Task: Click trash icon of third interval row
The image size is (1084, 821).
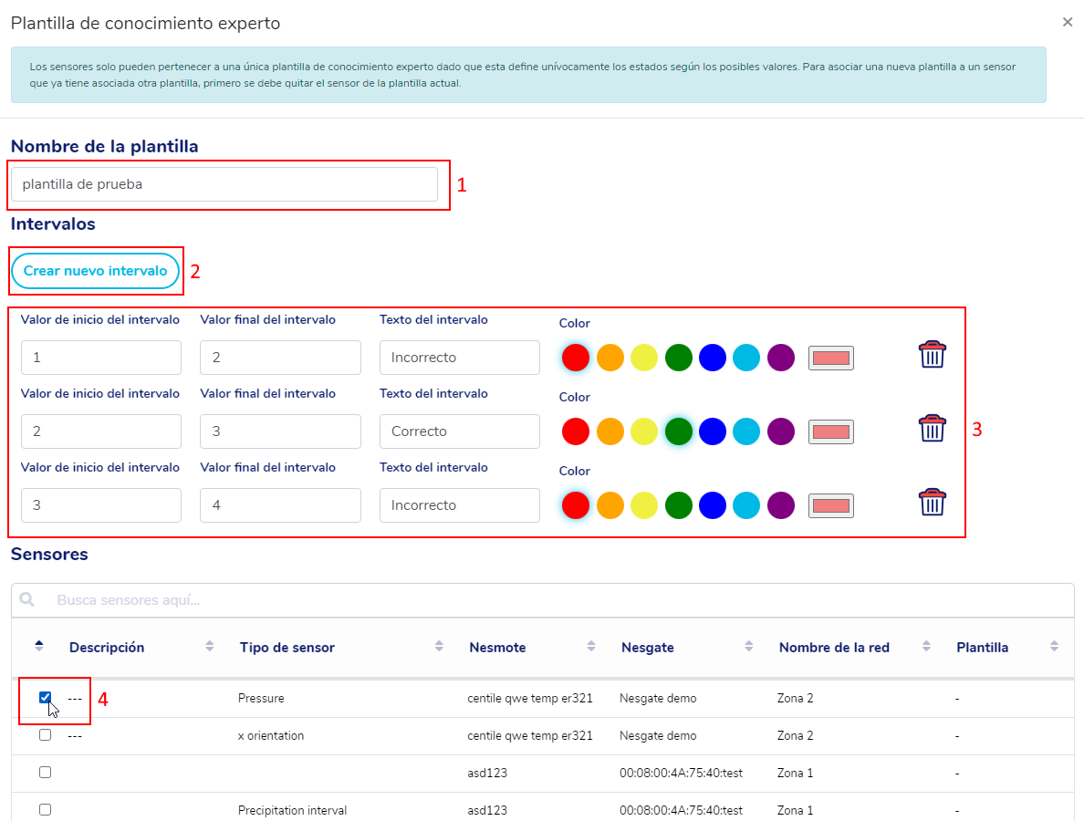Action: (932, 502)
